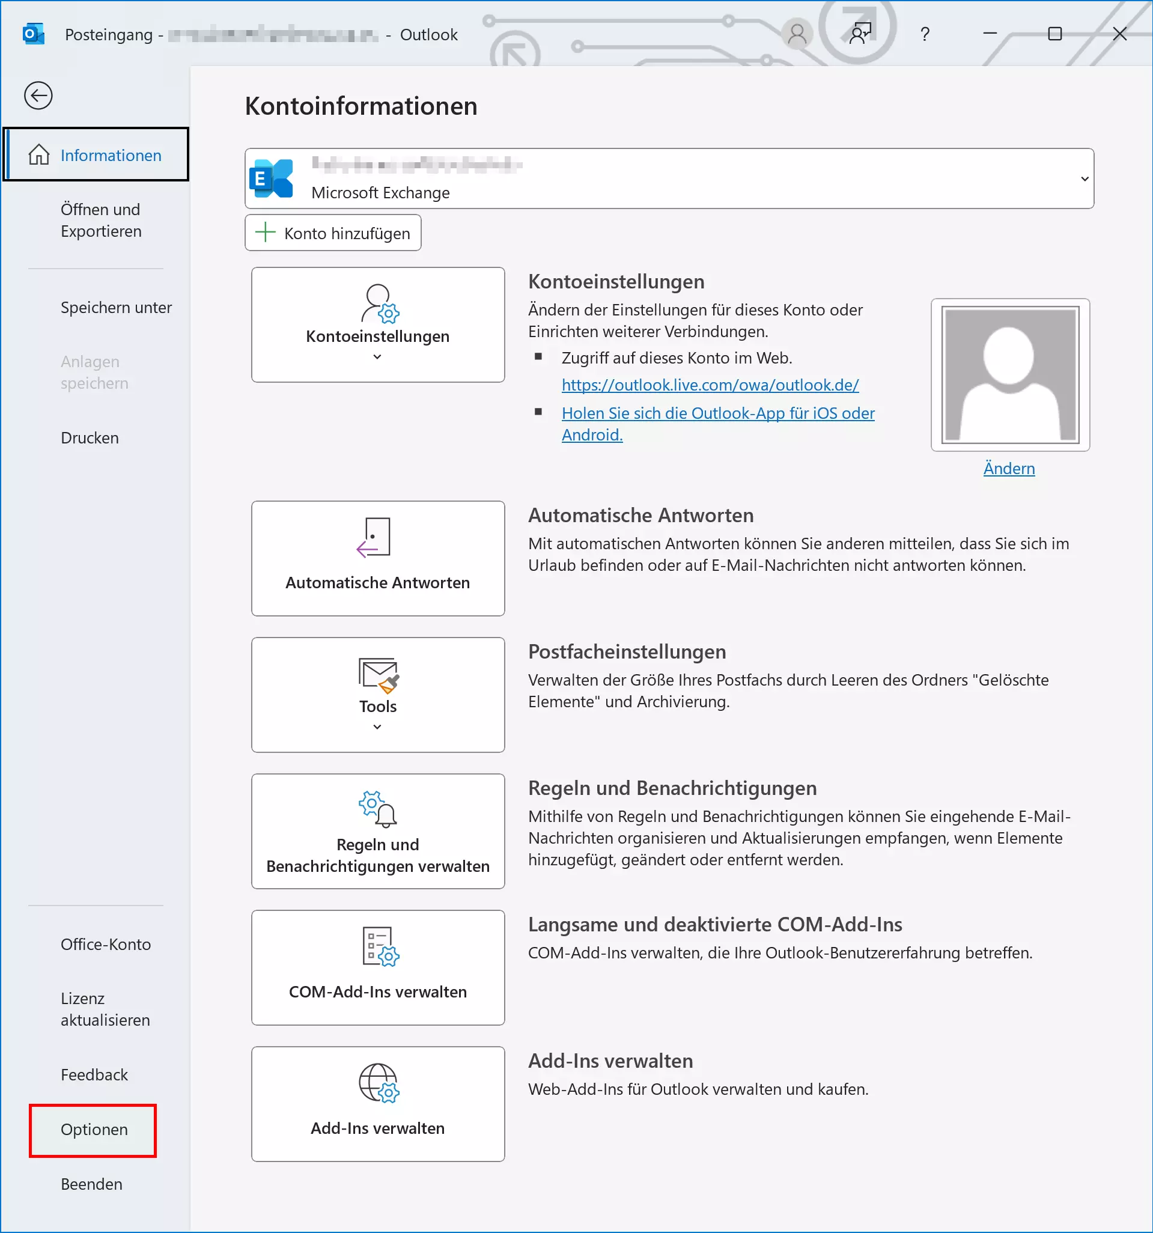Open the outlook.live.com OWA link
The width and height of the screenshot is (1153, 1233).
pos(710,385)
